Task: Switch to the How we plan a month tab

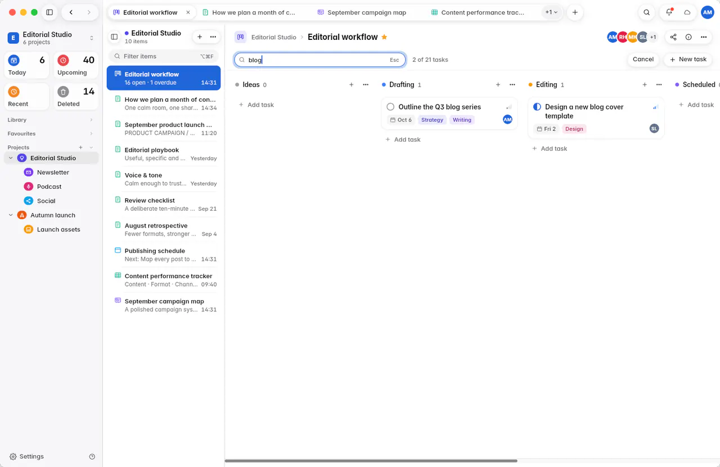Action: tap(249, 12)
